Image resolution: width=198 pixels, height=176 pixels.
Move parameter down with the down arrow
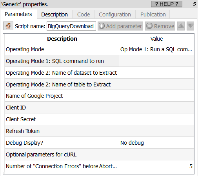click(190, 26)
